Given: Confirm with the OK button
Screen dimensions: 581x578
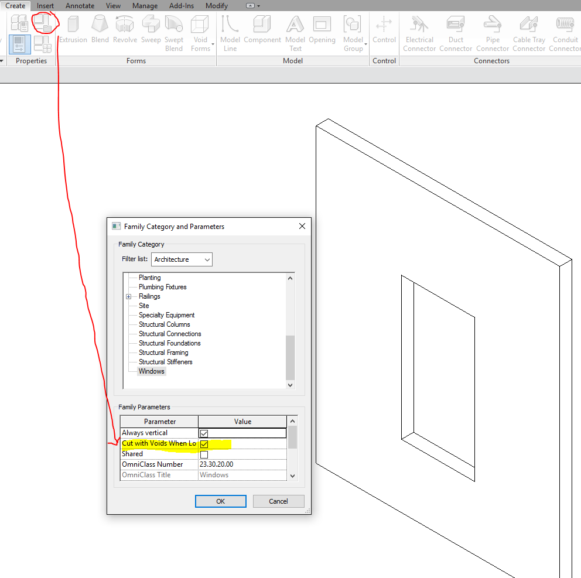Looking at the screenshot, I should 220,501.
